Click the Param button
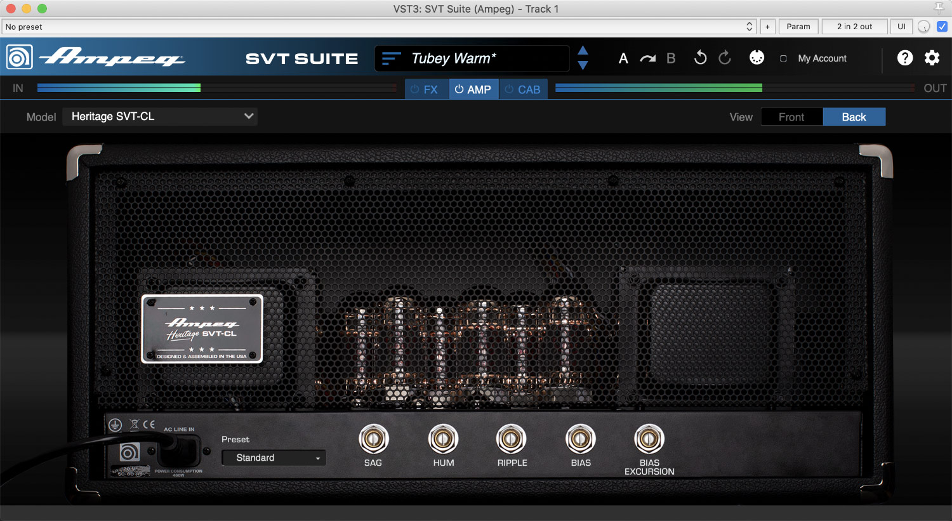This screenshot has height=521, width=952. 798,27
